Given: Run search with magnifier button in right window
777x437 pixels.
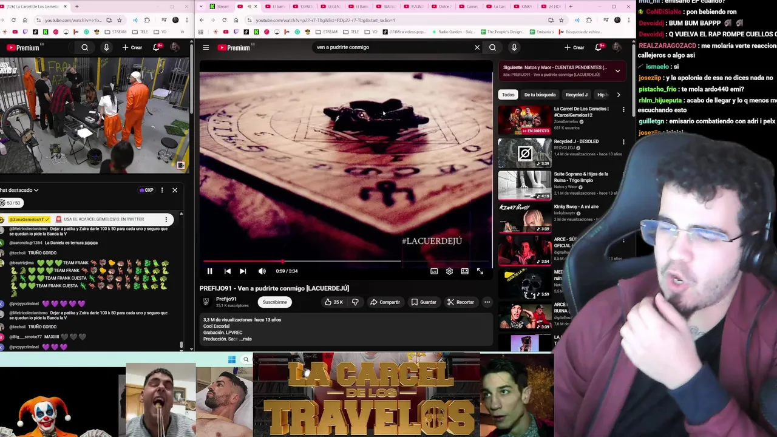Looking at the screenshot, I should tap(492, 47).
